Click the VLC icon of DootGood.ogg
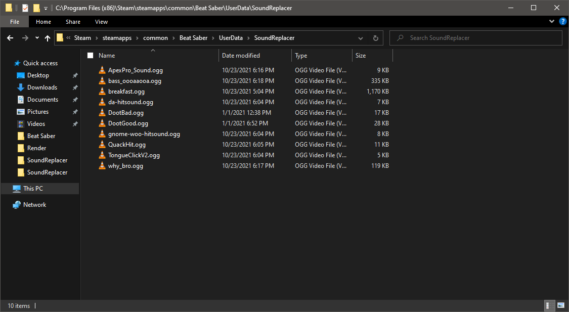Image resolution: width=569 pixels, height=312 pixels. tap(102, 123)
